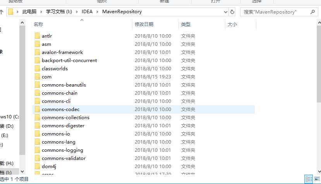The image size is (321, 184).
Task: Click the navigation pane scrollbar thumb
Action: pyautogui.click(x=22, y=90)
